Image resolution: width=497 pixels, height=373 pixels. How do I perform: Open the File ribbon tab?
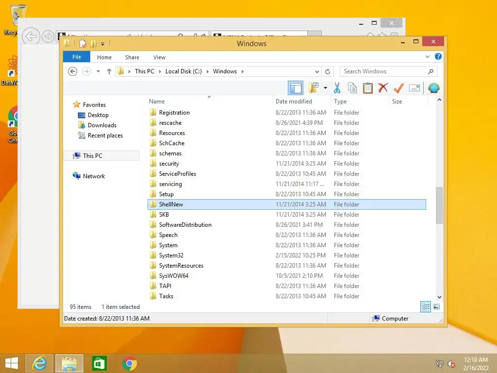coord(76,57)
